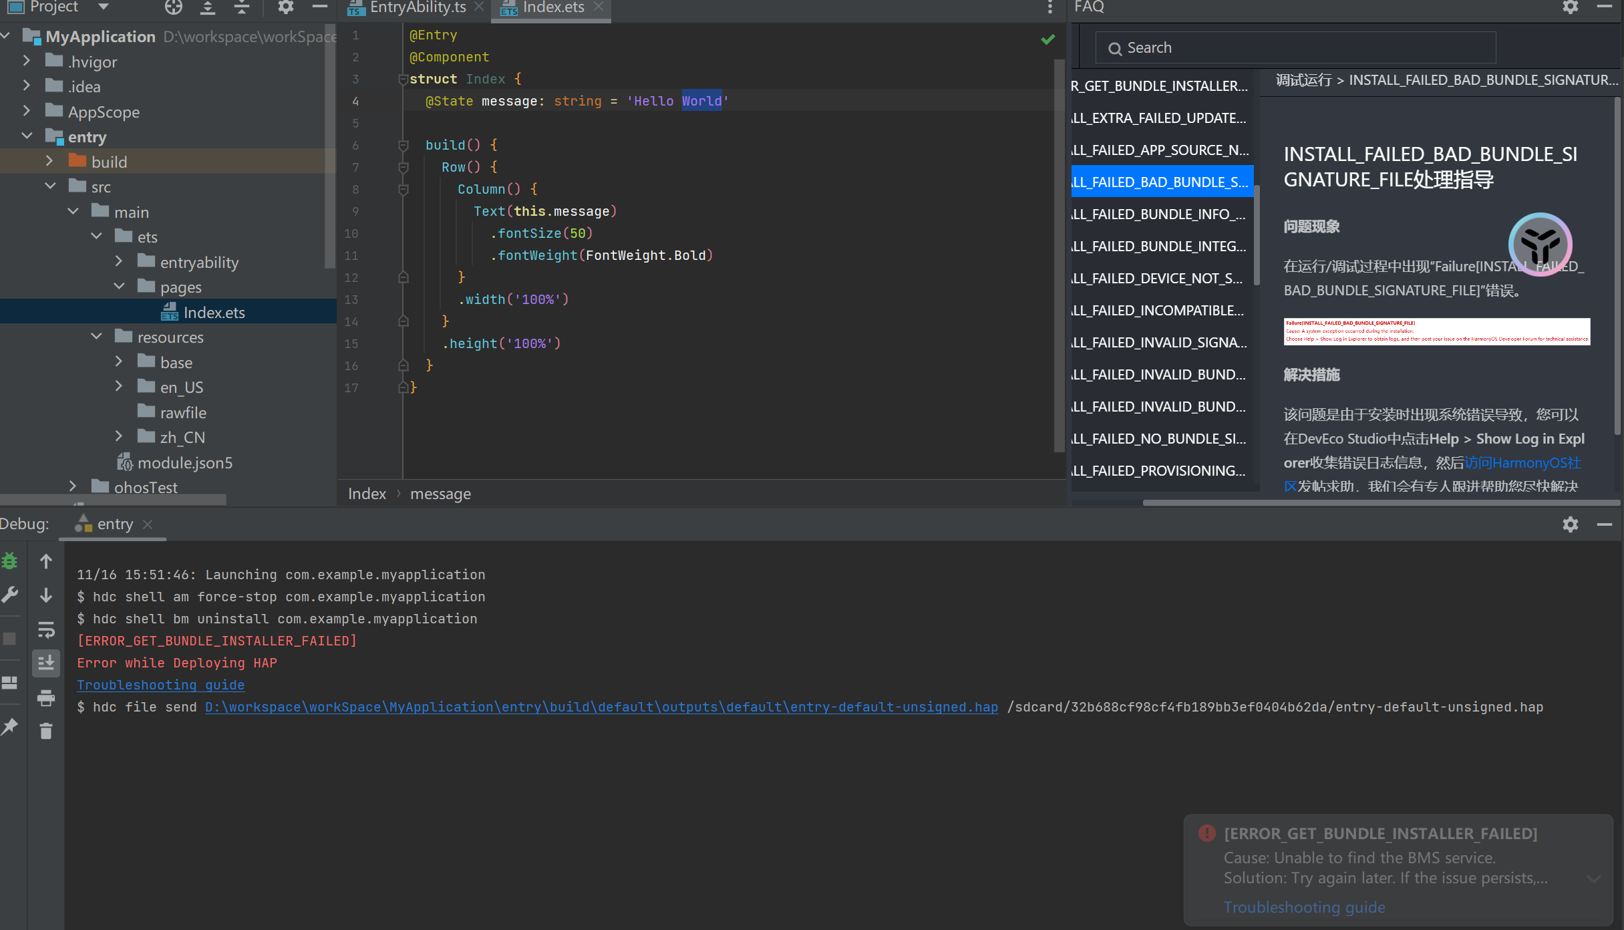The image size is (1624, 930).
Task: Click the down arrow in console toolbar
Action: coord(46,595)
